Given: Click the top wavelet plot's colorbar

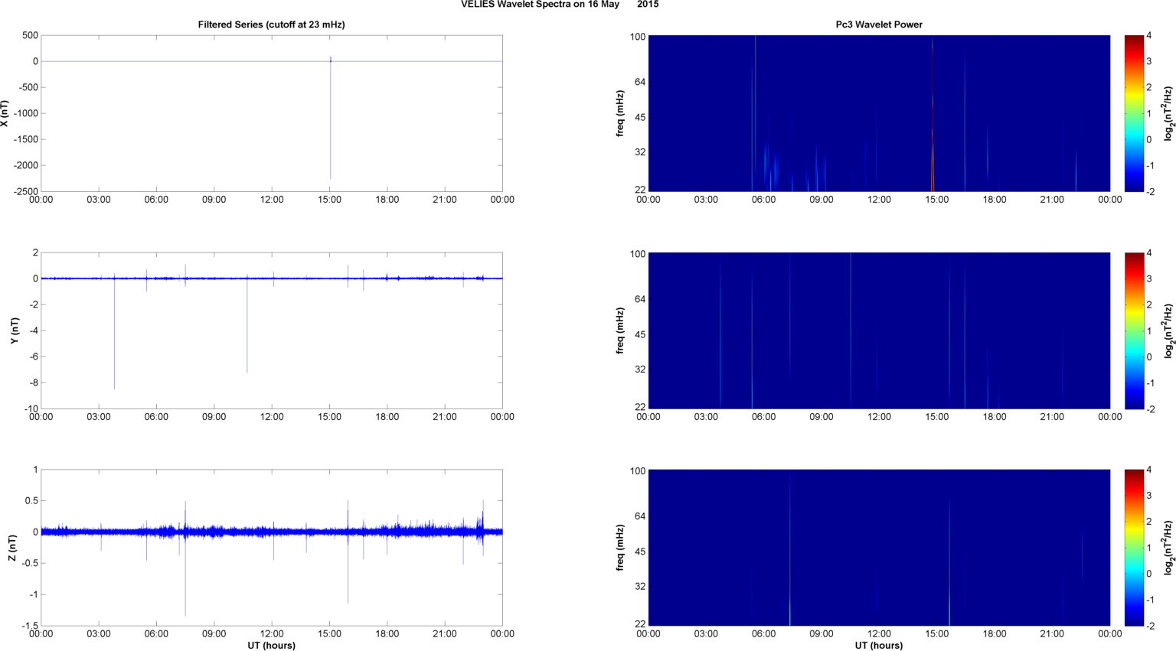Looking at the screenshot, I should pyautogui.click(x=1134, y=113).
